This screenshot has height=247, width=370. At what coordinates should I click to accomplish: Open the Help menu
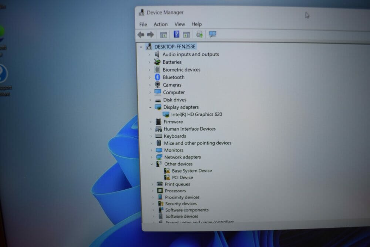(x=196, y=24)
